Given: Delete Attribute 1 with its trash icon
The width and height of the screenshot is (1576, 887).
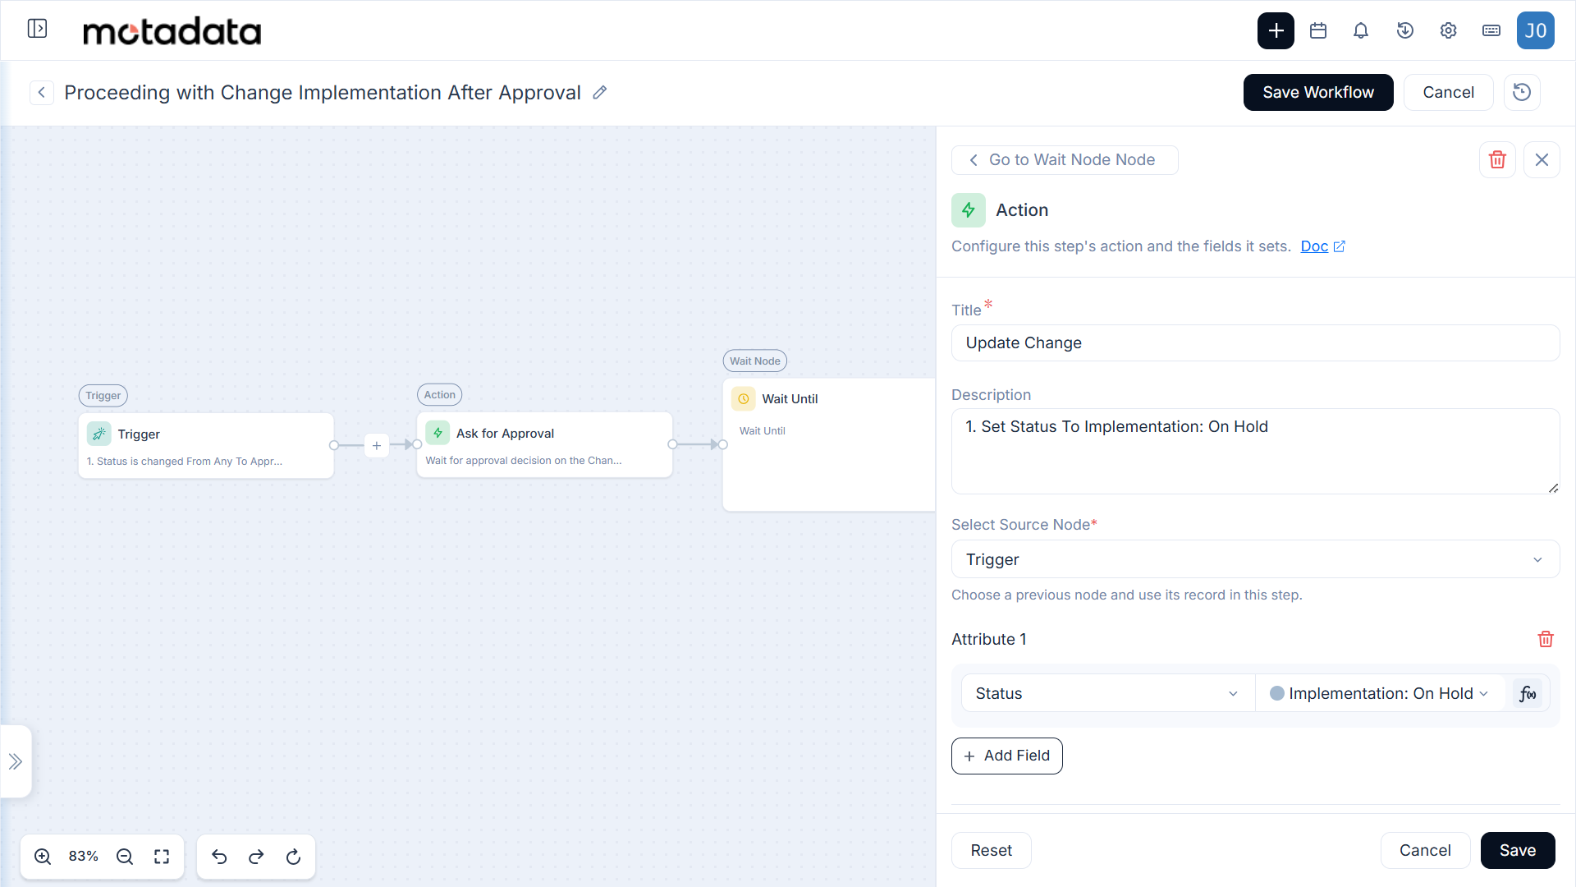Looking at the screenshot, I should tap(1546, 639).
